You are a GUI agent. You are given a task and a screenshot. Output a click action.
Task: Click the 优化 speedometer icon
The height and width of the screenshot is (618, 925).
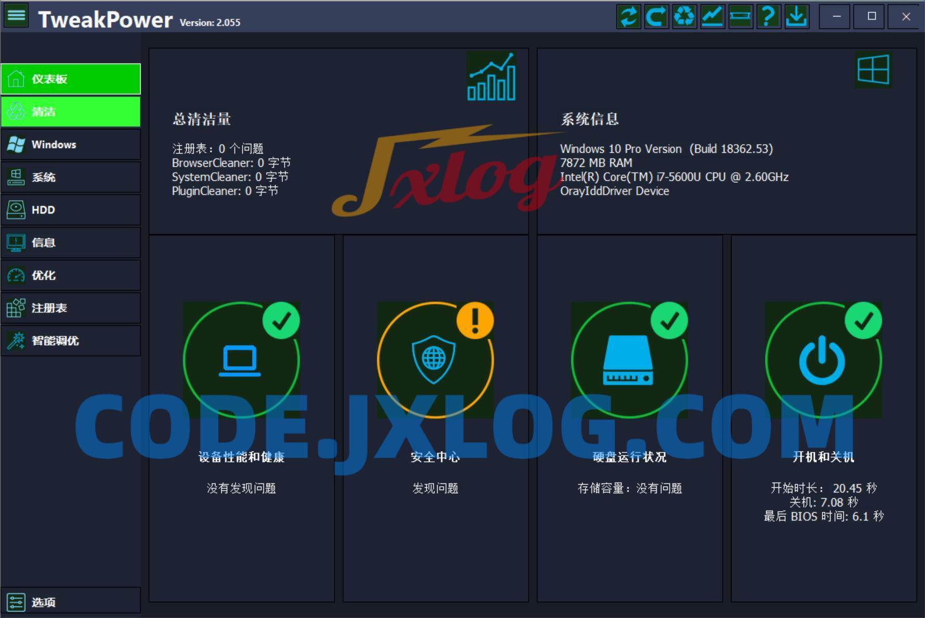(16, 275)
